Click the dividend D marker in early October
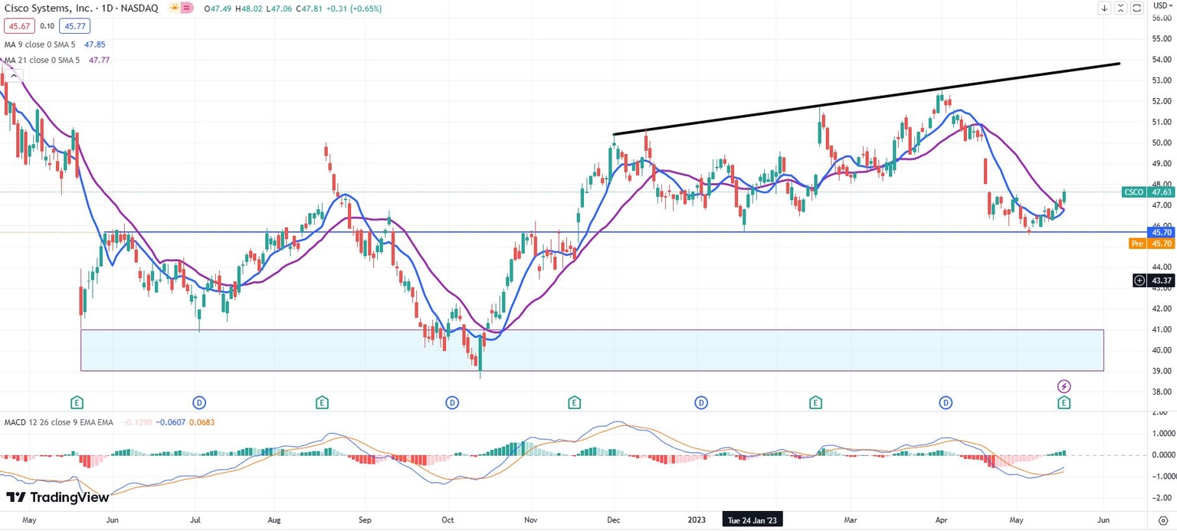 coord(453,402)
